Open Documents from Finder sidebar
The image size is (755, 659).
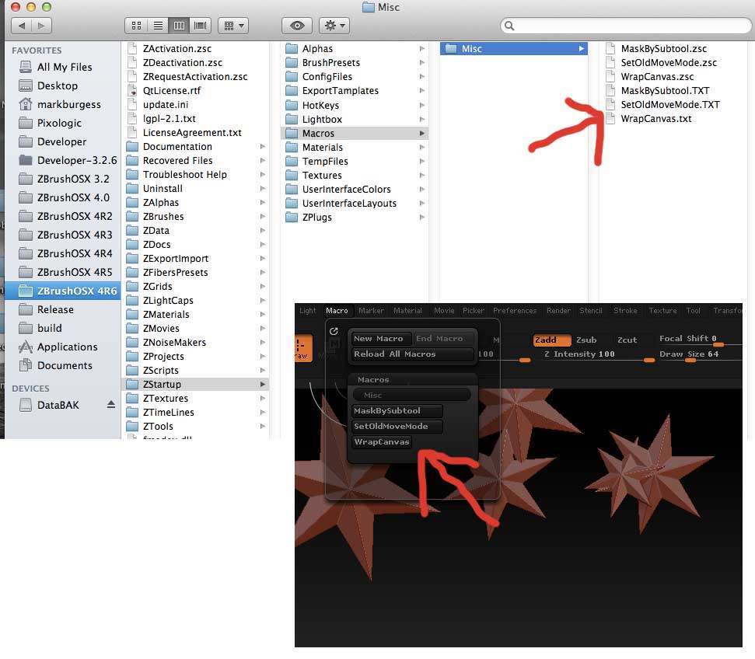click(x=63, y=365)
